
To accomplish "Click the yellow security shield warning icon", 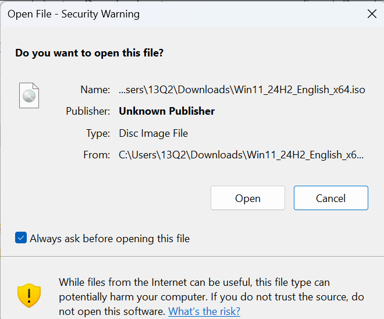I will tap(29, 296).
